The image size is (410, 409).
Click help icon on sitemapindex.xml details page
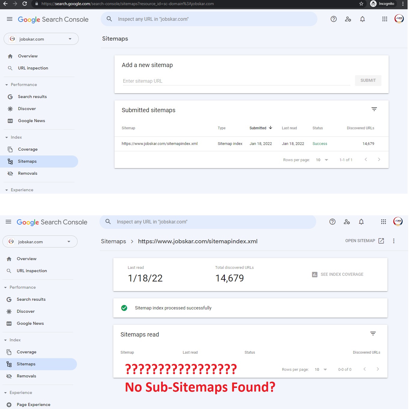(332, 222)
